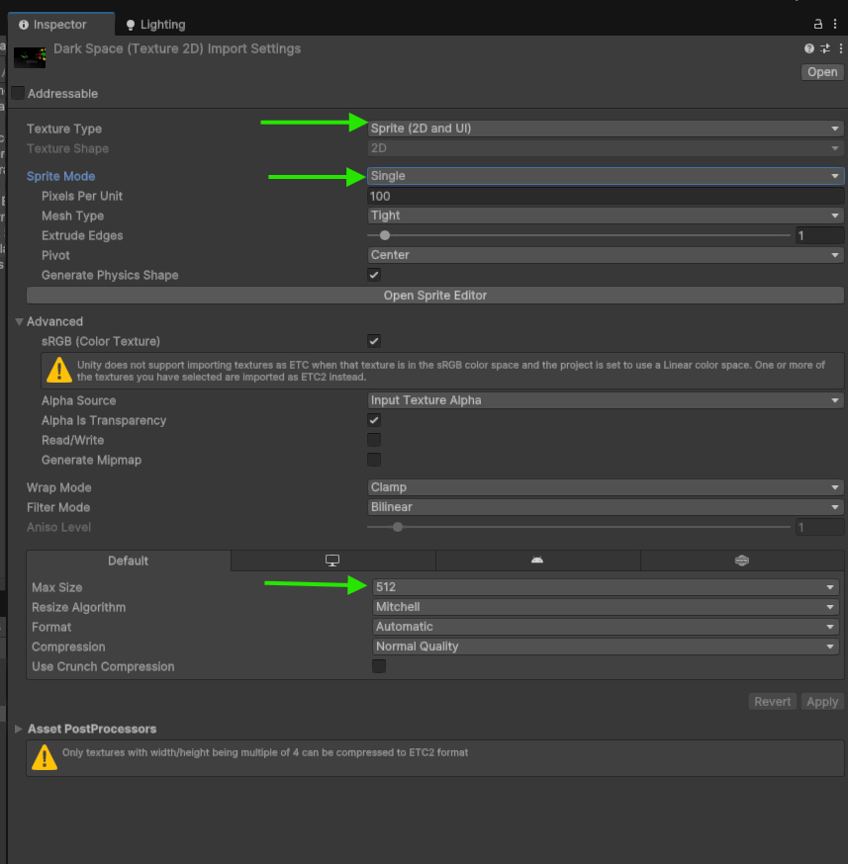The width and height of the screenshot is (848, 864).
Task: Uncheck Generate Physics Shape
Action: pos(374,275)
